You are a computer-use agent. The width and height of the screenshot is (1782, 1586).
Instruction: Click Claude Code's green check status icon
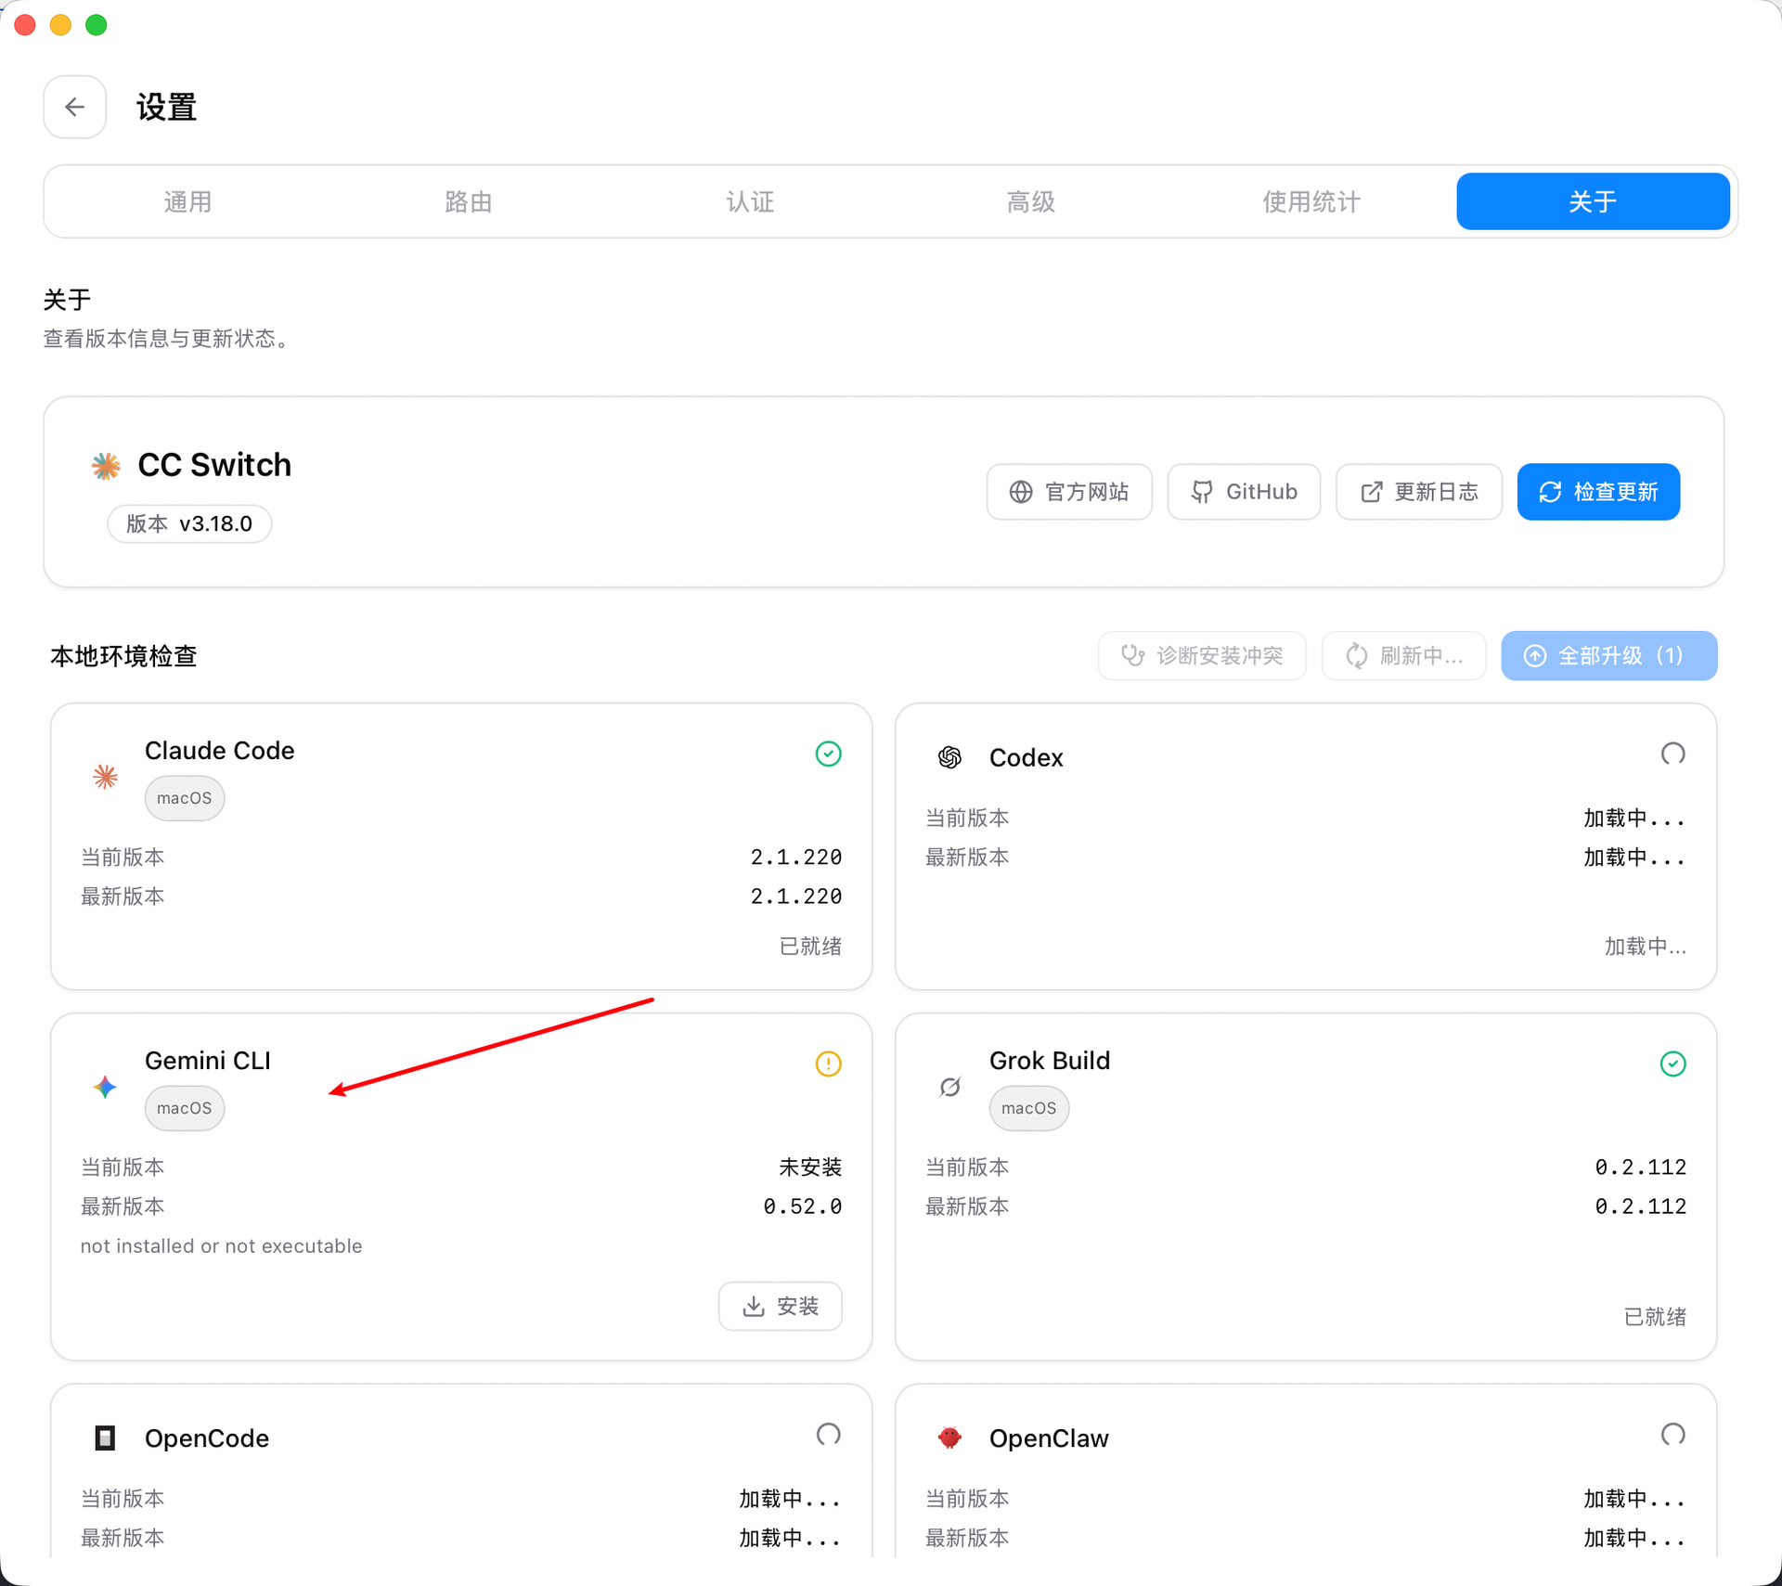coord(828,754)
